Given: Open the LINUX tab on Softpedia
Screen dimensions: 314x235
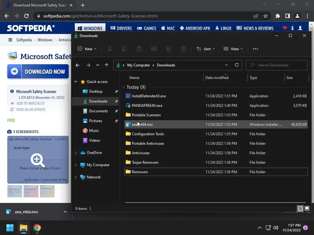Looking at the screenshot, I should [x=223, y=28].
